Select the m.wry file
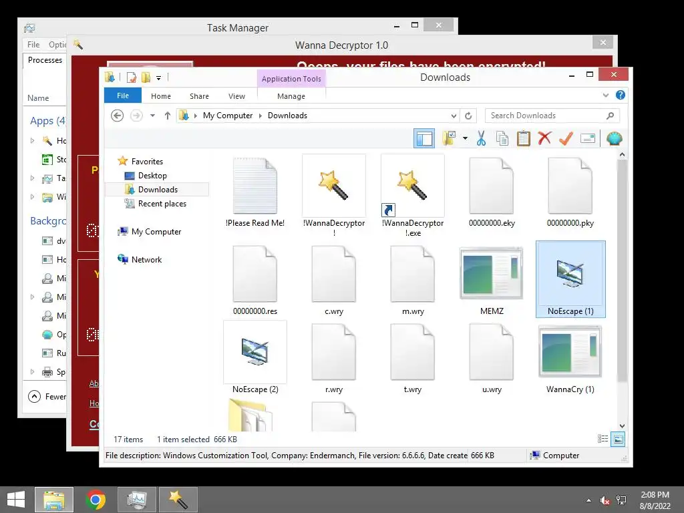The image size is (684, 513). coord(413,280)
